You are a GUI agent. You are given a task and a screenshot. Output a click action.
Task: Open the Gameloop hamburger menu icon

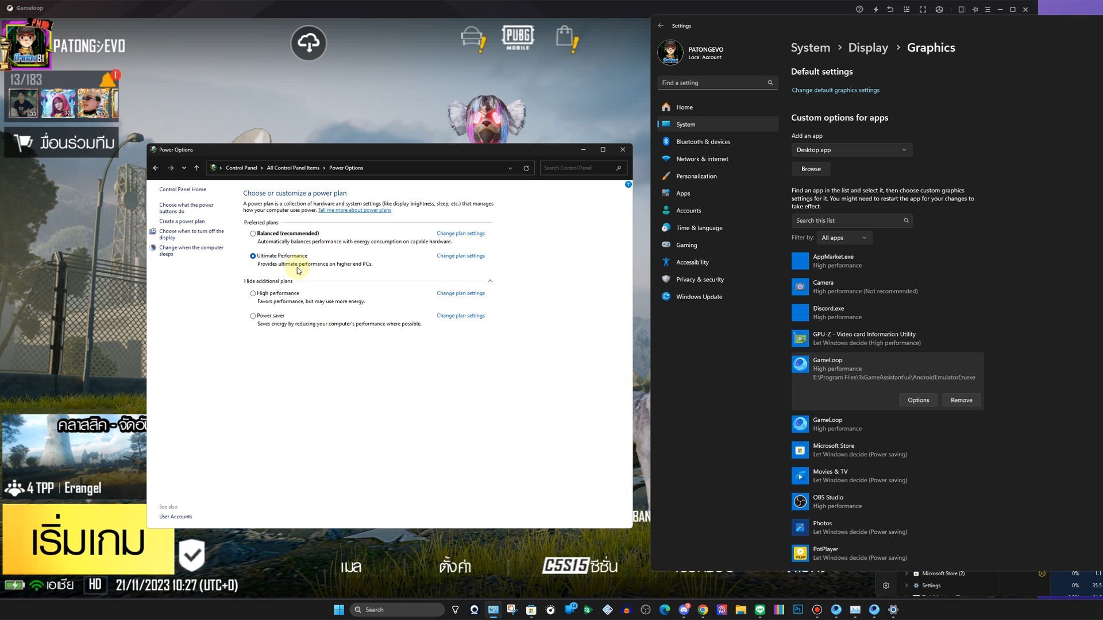(988, 9)
